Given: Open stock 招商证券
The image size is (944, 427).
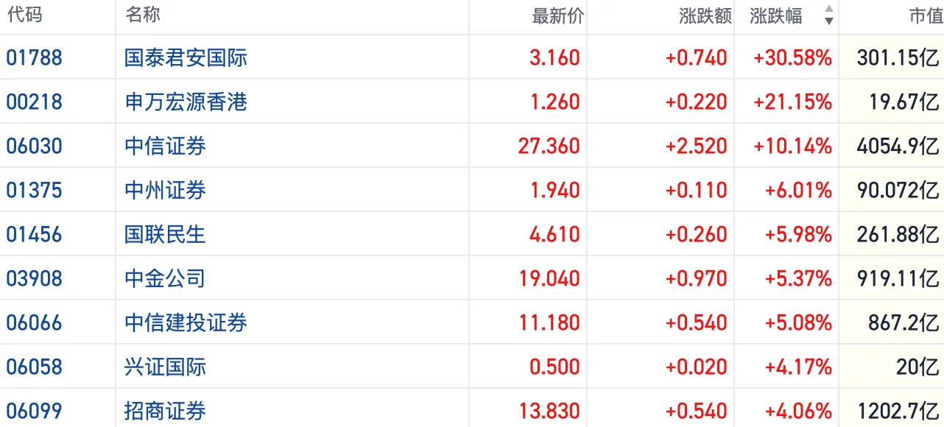Looking at the screenshot, I should [x=165, y=411].
